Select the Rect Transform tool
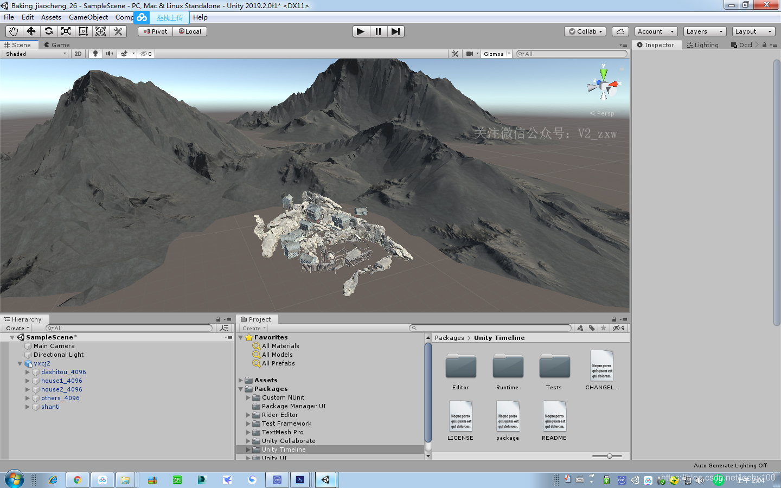781x488 pixels. (83, 31)
